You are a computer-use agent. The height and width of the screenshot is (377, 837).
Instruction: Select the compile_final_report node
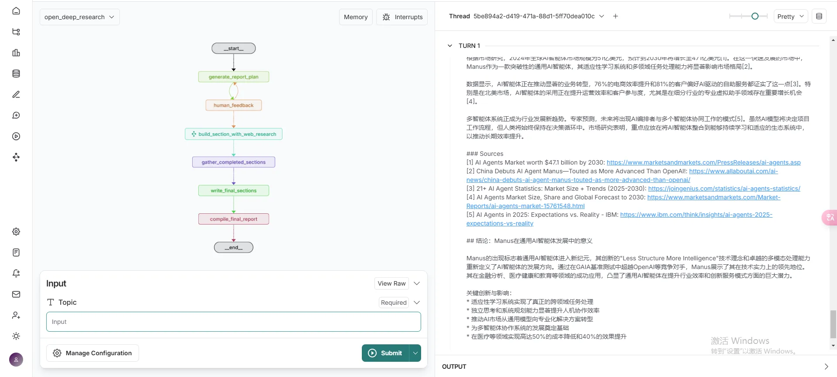point(234,219)
